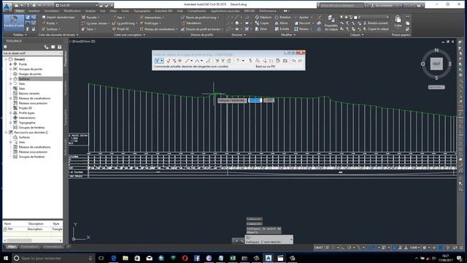Open the Performance ribbon tab
The width and height of the screenshot is (467, 263).
268,11
